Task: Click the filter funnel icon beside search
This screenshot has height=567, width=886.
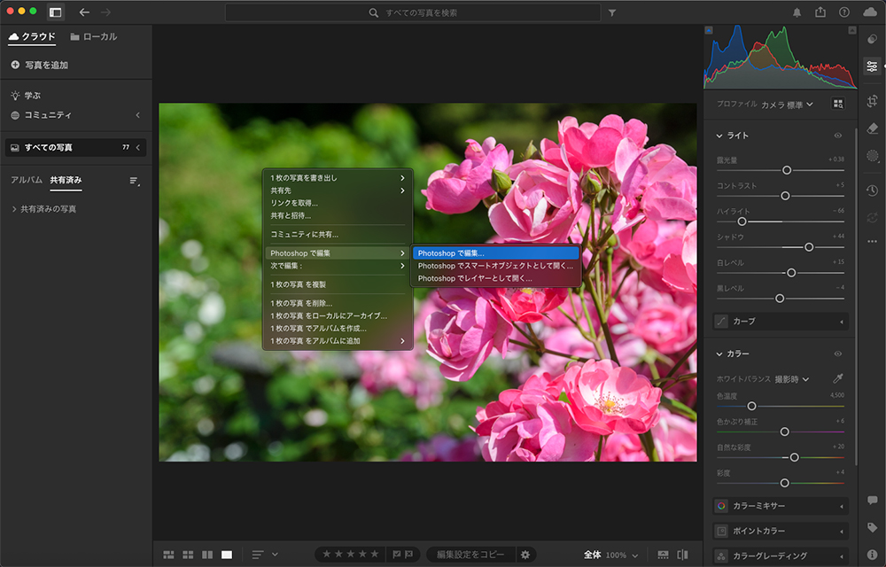Action: (x=612, y=12)
